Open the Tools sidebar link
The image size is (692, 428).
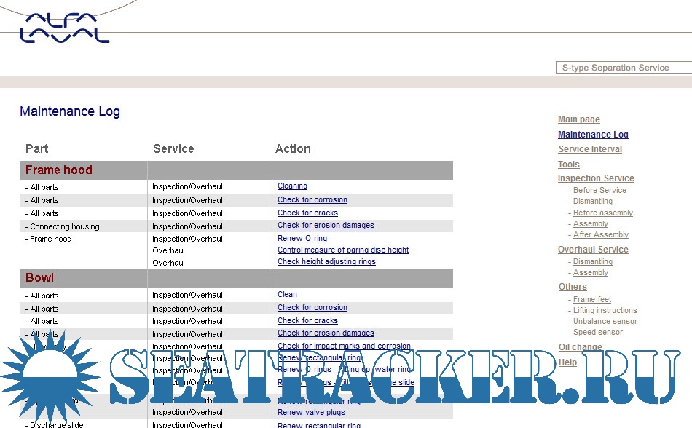pyautogui.click(x=568, y=165)
